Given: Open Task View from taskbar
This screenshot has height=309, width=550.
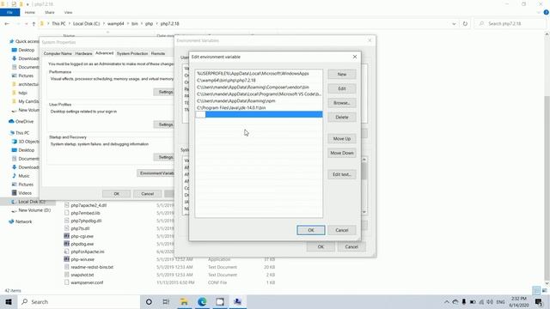Looking at the screenshot, I should pos(166,301).
